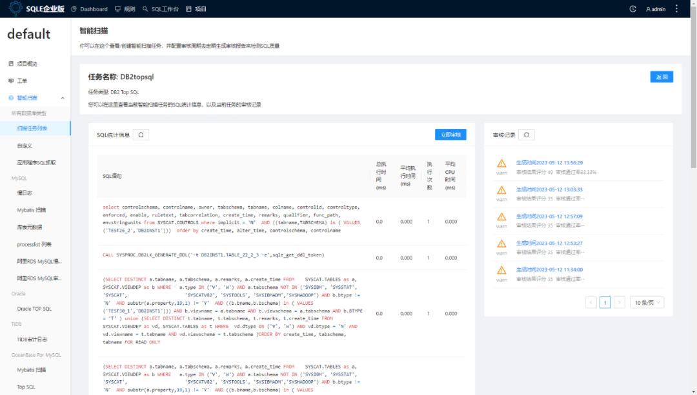Screen dimensions: 697x395
Task: Refresh the SQL统计信息 panel
Action: coord(141,135)
